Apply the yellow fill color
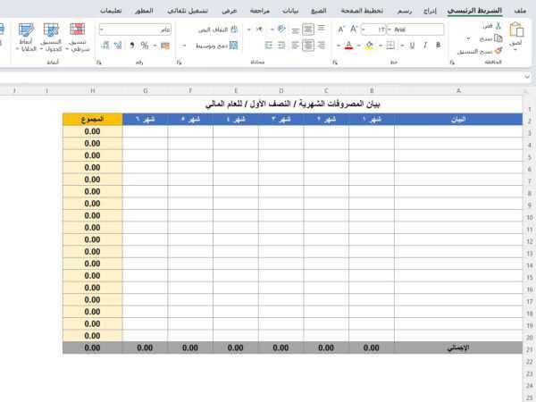 click(369, 46)
